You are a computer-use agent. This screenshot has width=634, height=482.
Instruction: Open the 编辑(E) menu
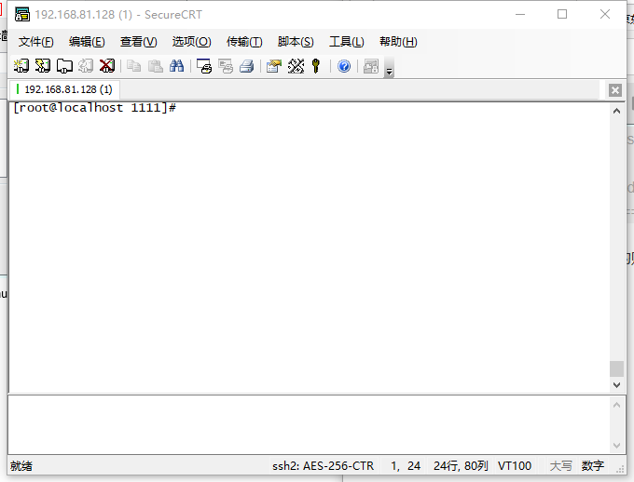87,42
